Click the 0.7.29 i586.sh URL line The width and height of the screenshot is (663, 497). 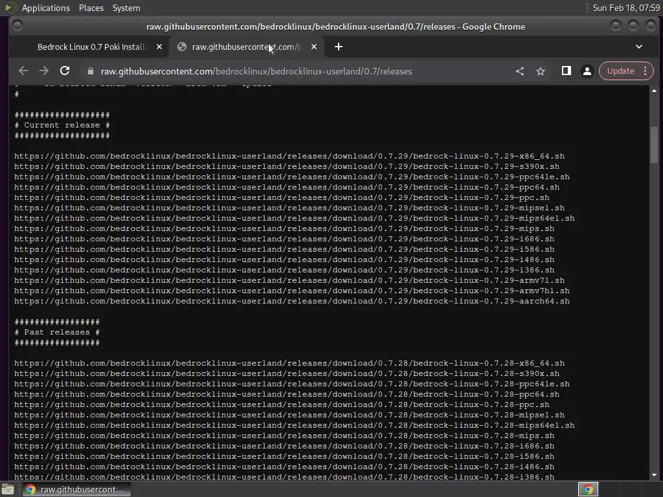pyautogui.click(x=284, y=249)
